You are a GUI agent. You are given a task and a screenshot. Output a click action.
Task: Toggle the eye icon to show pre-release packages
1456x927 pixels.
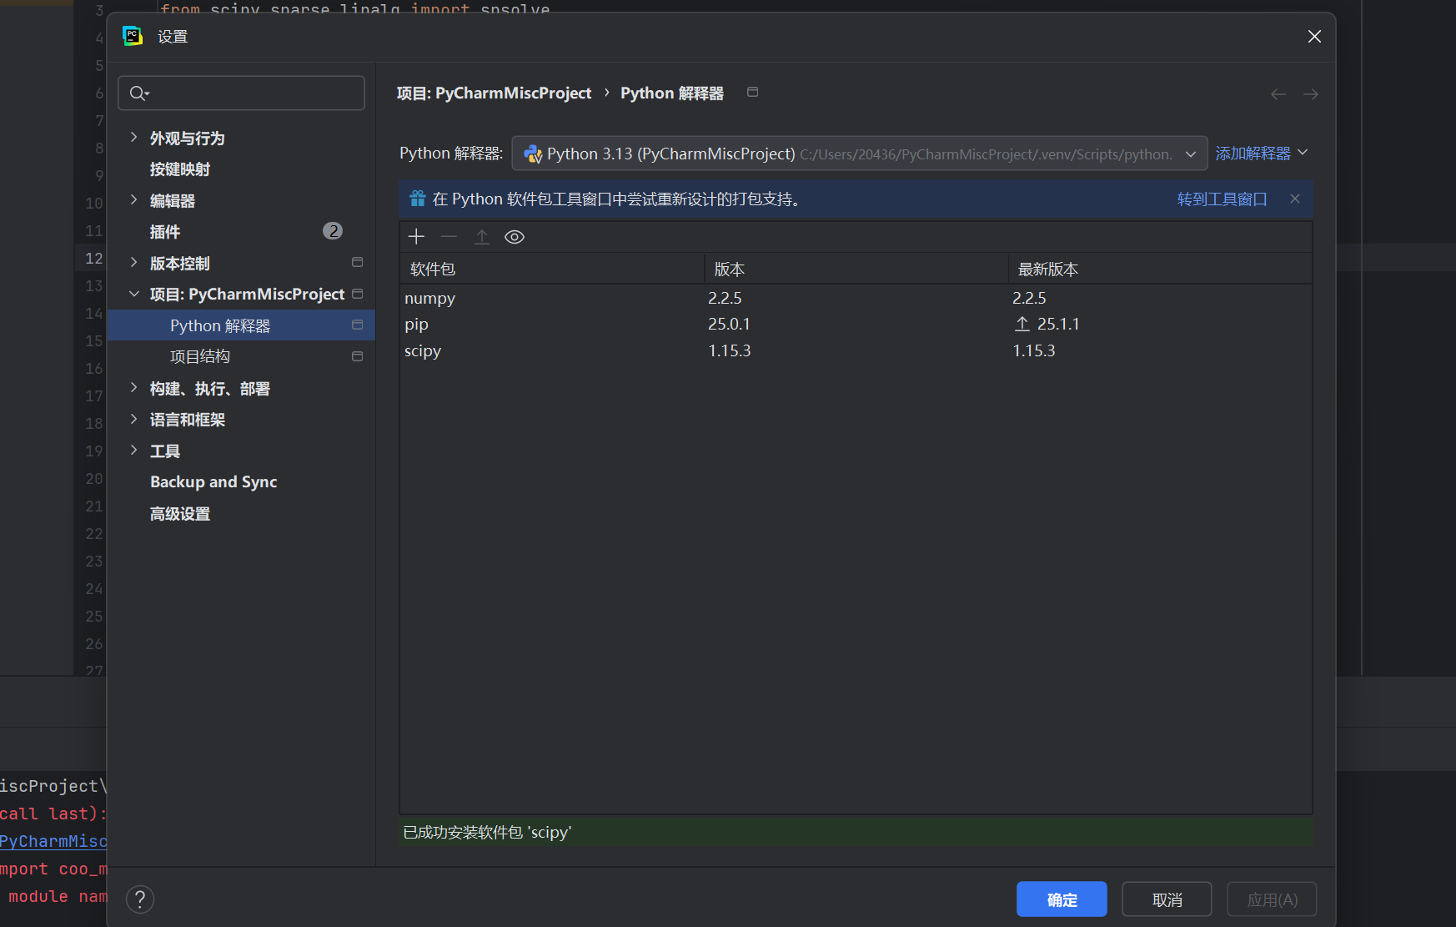click(515, 237)
